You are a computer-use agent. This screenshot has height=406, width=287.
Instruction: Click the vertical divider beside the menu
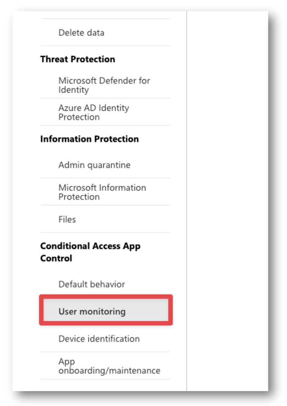coord(187,201)
